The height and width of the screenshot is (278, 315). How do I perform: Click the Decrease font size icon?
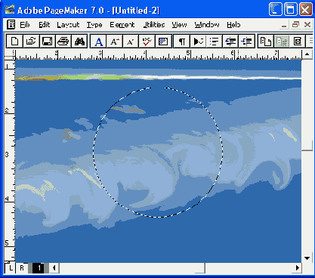[131, 42]
